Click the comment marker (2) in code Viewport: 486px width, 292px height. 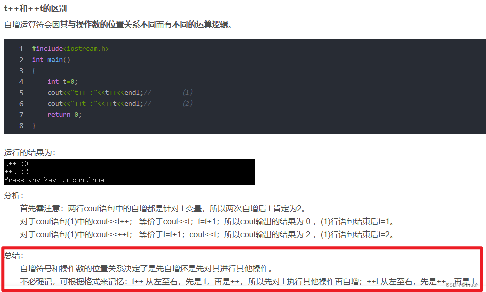point(188,104)
